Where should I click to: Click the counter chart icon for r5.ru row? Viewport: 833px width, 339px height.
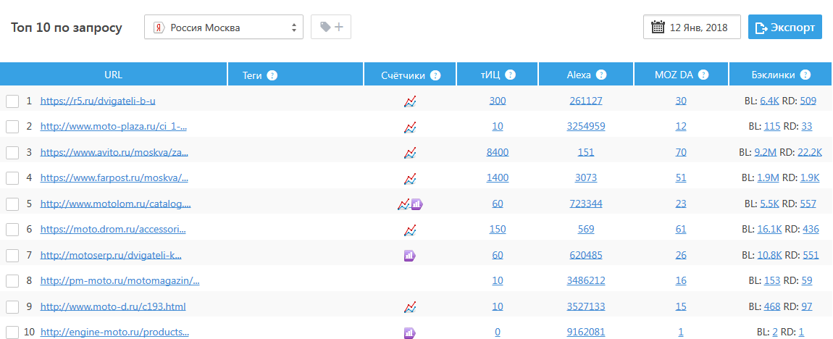[410, 101]
